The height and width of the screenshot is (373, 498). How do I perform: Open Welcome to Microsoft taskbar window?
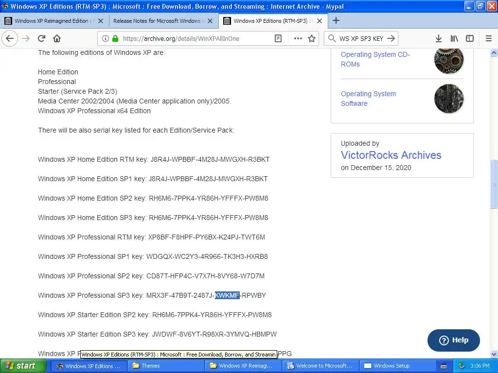(320, 366)
